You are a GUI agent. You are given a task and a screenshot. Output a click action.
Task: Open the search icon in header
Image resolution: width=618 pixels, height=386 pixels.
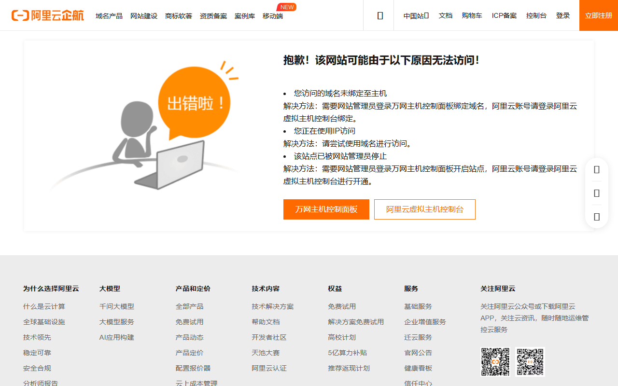[x=380, y=15]
